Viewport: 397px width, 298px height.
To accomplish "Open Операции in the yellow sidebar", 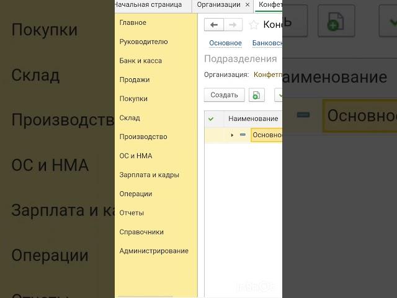I will 136,194.
